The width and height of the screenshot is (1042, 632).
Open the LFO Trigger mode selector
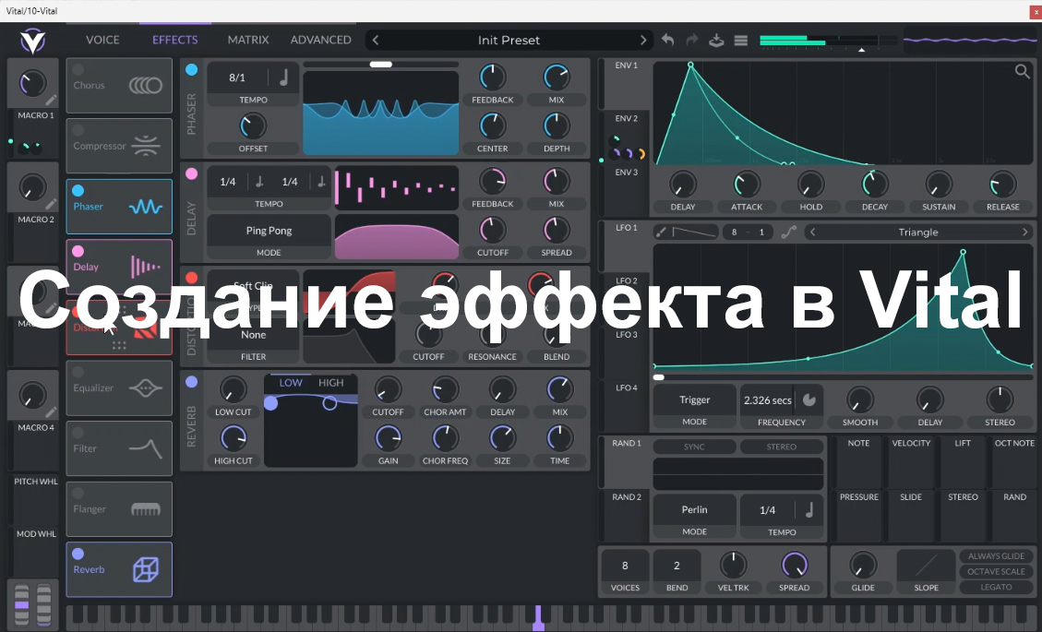[694, 399]
